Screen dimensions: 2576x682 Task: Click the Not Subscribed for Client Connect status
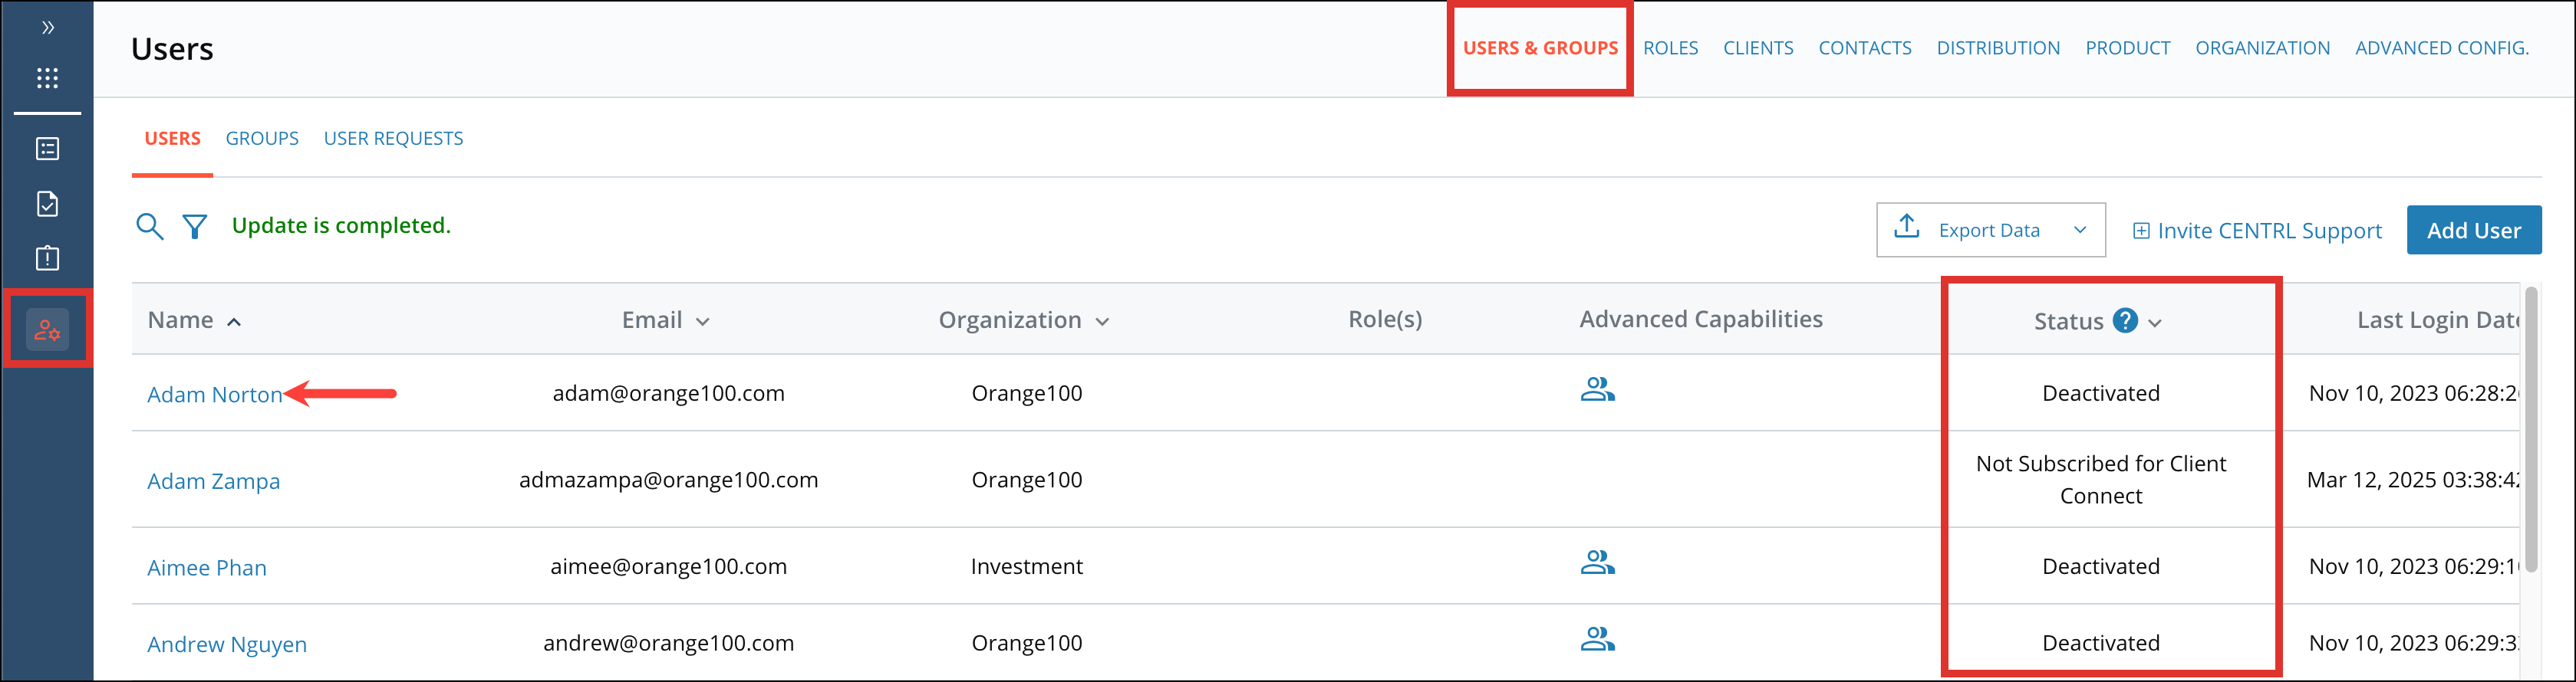coord(2100,479)
